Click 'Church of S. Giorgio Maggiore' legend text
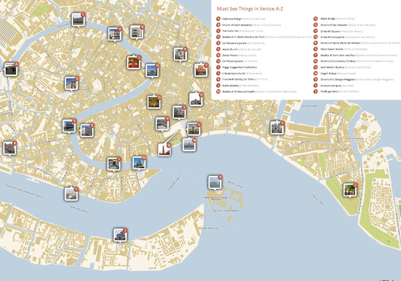401x281 pixels. pyautogui.click(x=338, y=79)
